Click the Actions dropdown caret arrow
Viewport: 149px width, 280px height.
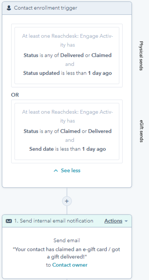tap(126, 221)
